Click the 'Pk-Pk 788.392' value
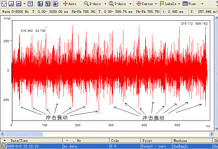Screen dimensions: 218x149 click(84, 12)
